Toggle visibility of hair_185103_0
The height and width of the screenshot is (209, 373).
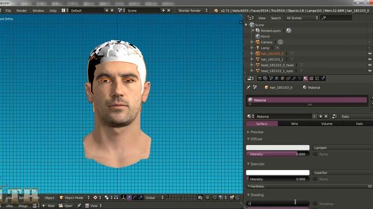click(370, 53)
